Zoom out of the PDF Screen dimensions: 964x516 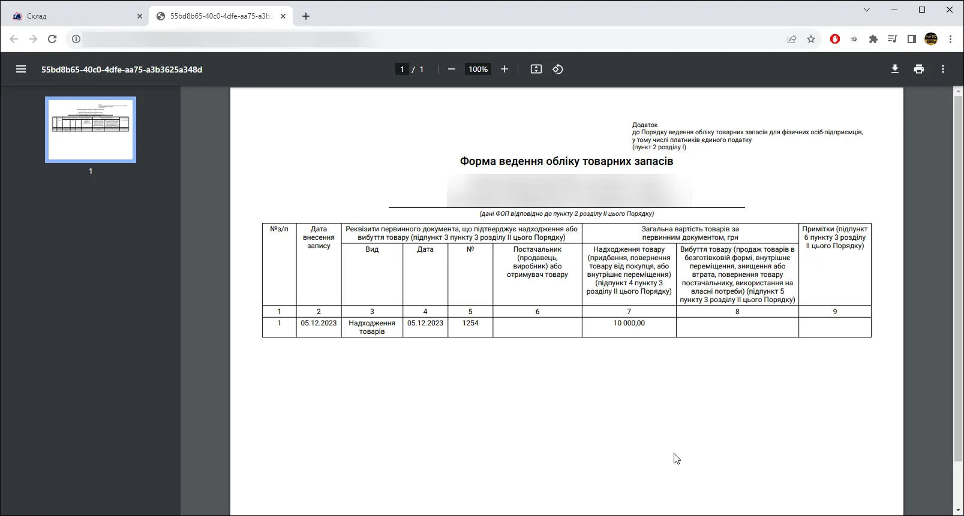[452, 69]
